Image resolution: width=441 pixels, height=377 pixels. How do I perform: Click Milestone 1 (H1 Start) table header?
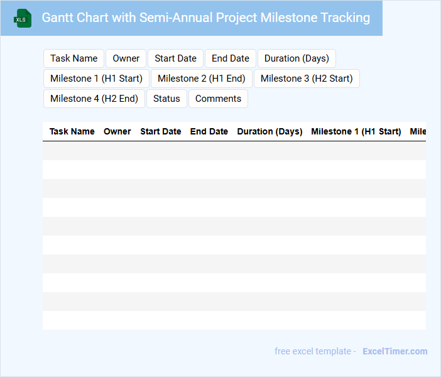click(356, 131)
